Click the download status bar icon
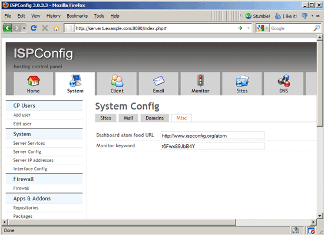This screenshot has width=324, height=235. tap(296, 230)
